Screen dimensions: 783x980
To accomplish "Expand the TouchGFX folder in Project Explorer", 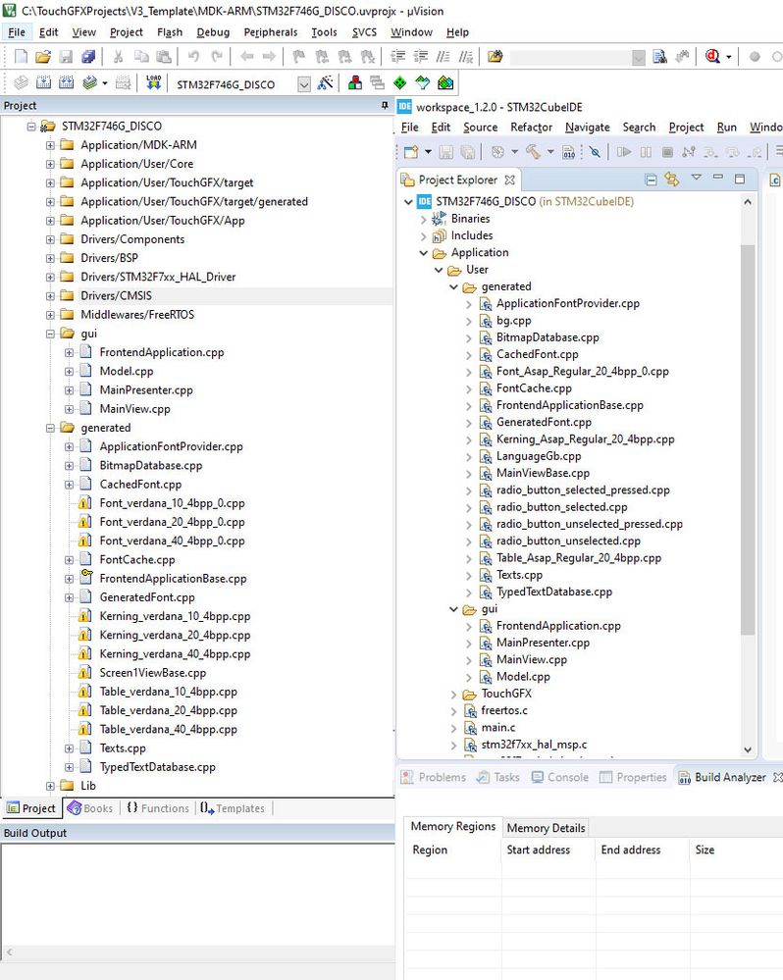I will 453,695.
